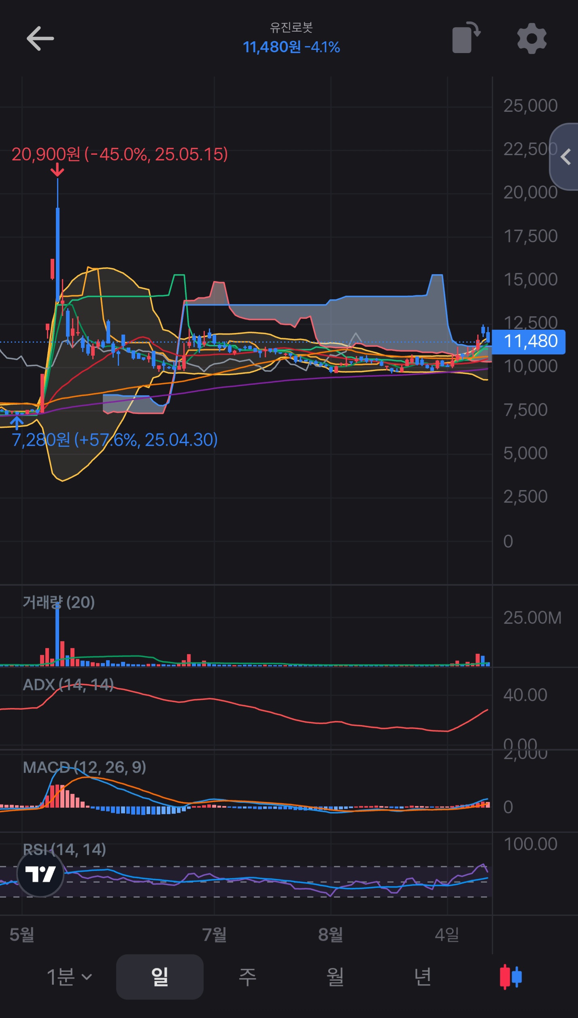The width and height of the screenshot is (578, 1018).
Task: Tap the 10,000 price axis label
Action: [530, 367]
